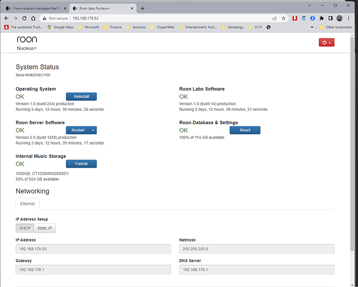Open a new browser tab

[x=143, y=8]
